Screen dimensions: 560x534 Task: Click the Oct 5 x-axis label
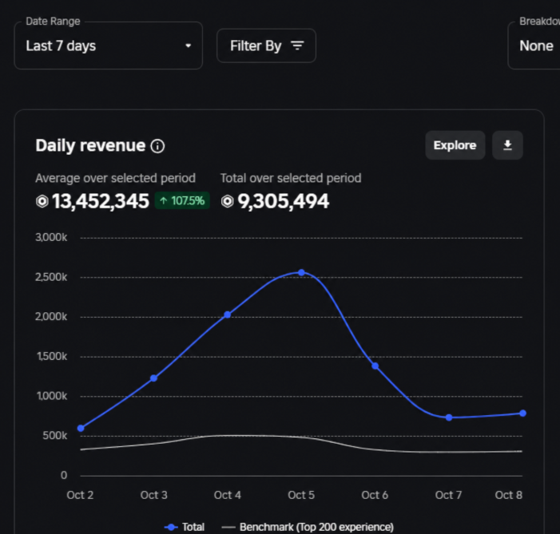(x=301, y=495)
